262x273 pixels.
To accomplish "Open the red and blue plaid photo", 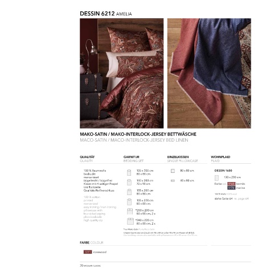I will coord(209,73).
